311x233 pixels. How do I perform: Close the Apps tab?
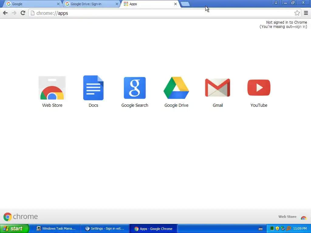(x=176, y=4)
